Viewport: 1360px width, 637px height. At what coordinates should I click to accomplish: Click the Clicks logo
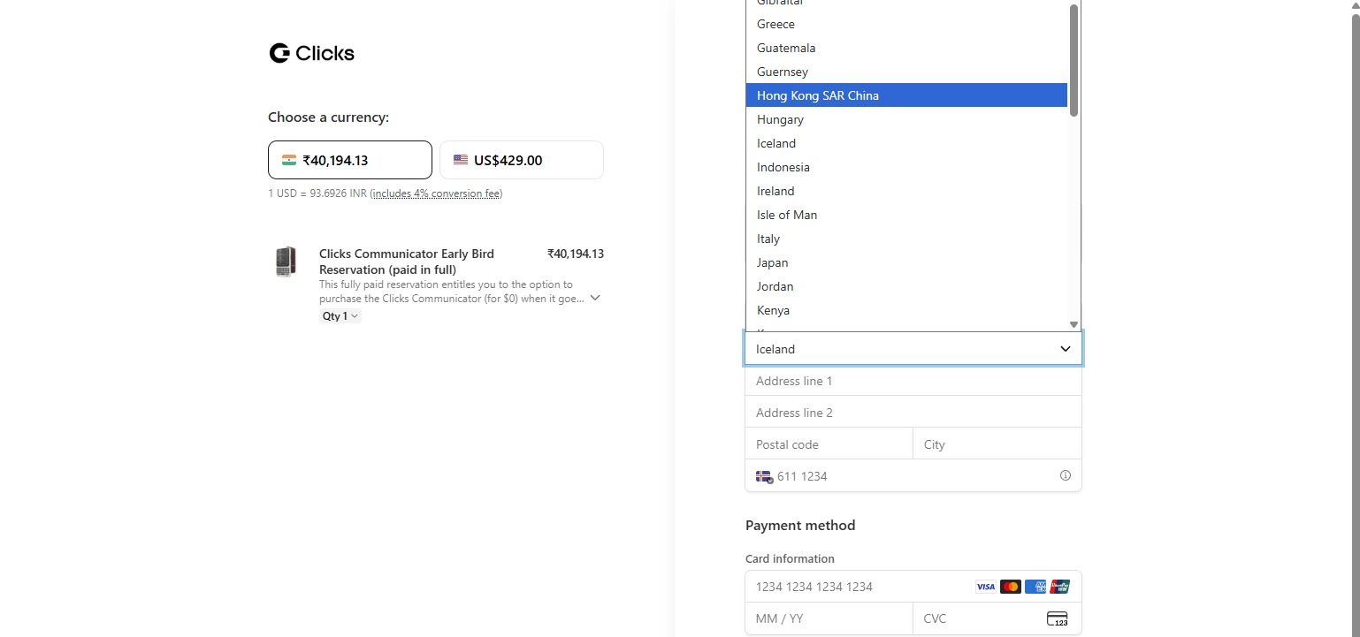click(311, 53)
